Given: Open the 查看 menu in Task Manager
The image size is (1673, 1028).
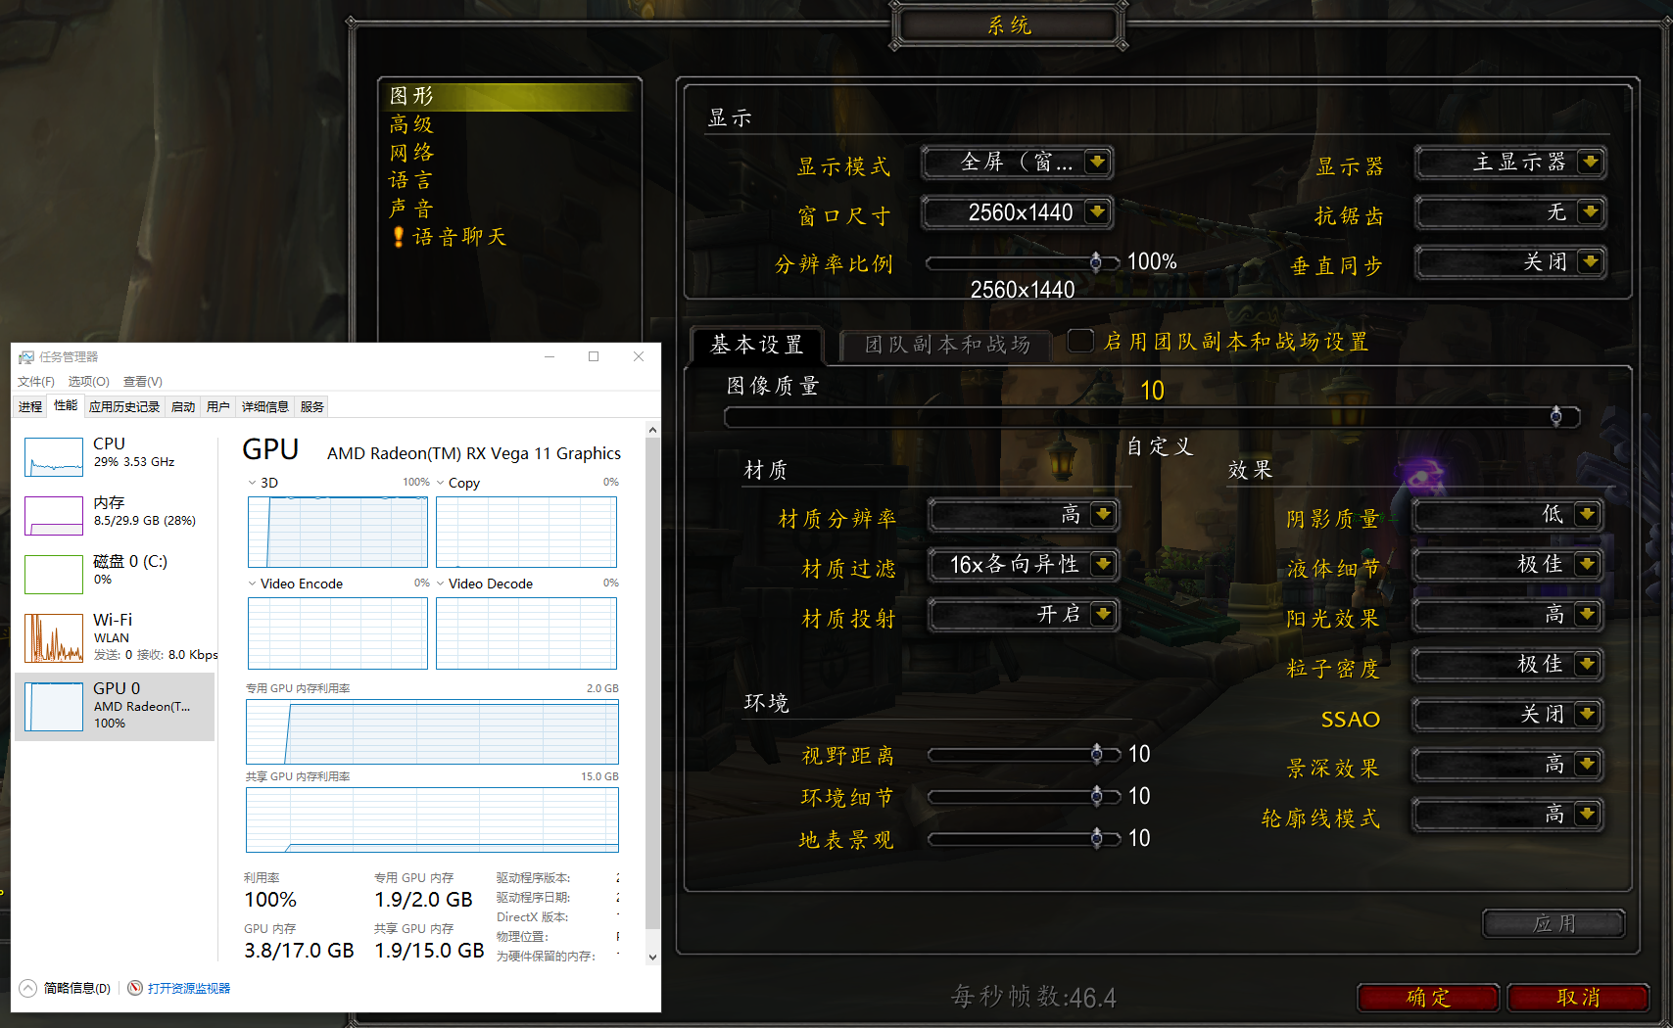Looking at the screenshot, I should 141,381.
